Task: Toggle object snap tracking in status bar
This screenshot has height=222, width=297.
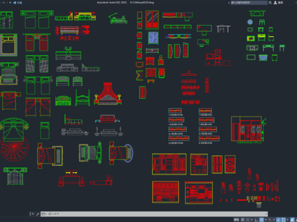Action: [278, 220]
